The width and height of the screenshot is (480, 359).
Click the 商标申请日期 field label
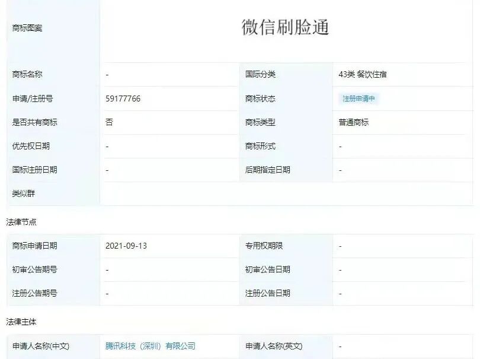34,246
